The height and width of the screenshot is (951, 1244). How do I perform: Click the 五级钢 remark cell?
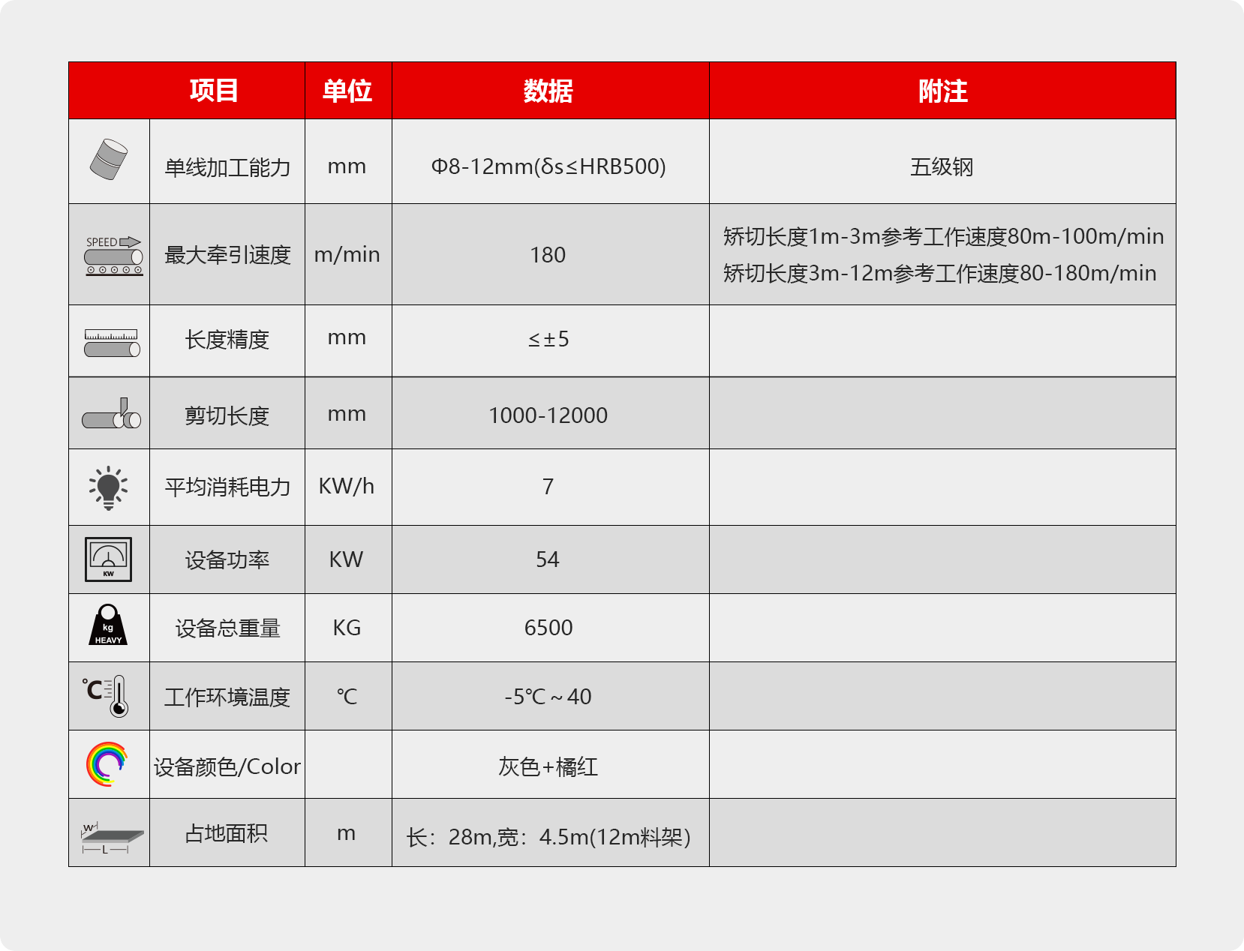point(942,166)
